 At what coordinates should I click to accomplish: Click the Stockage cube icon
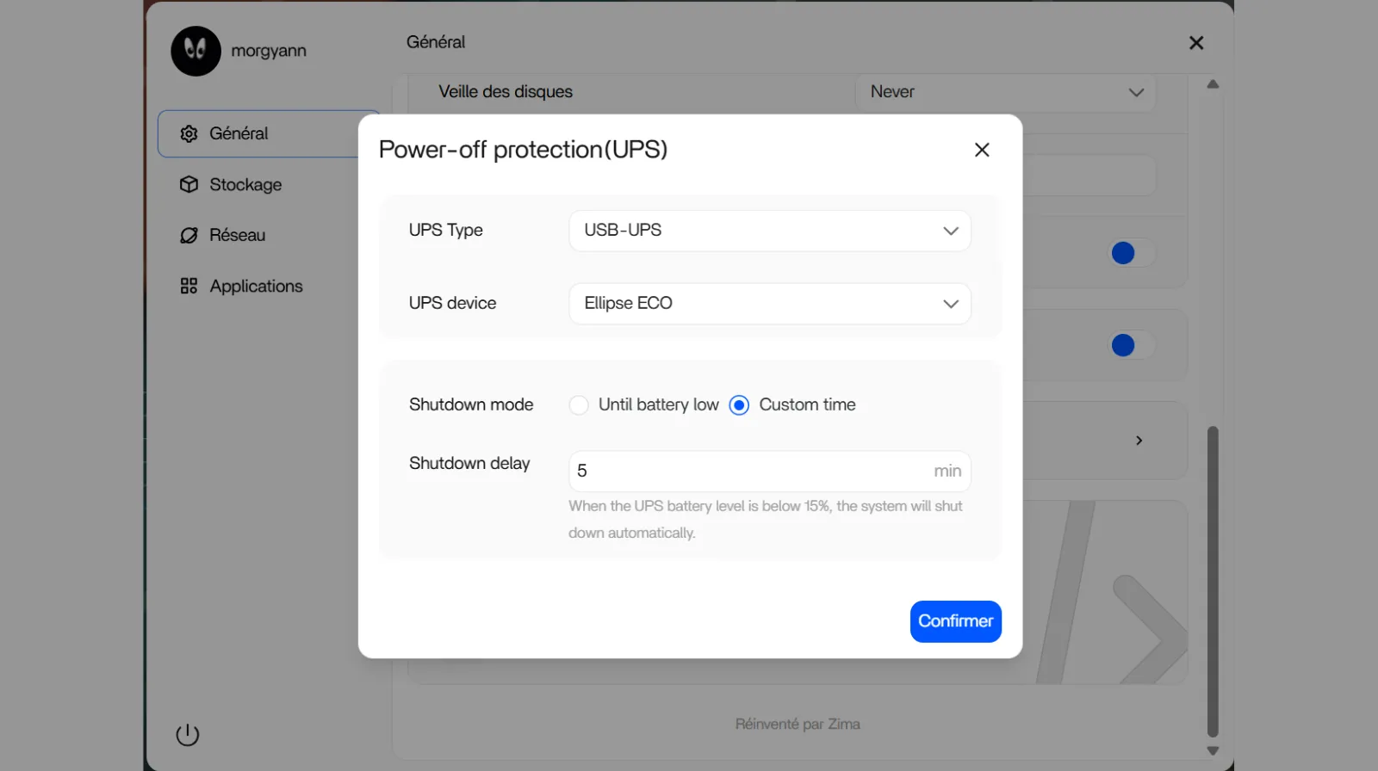click(x=189, y=184)
